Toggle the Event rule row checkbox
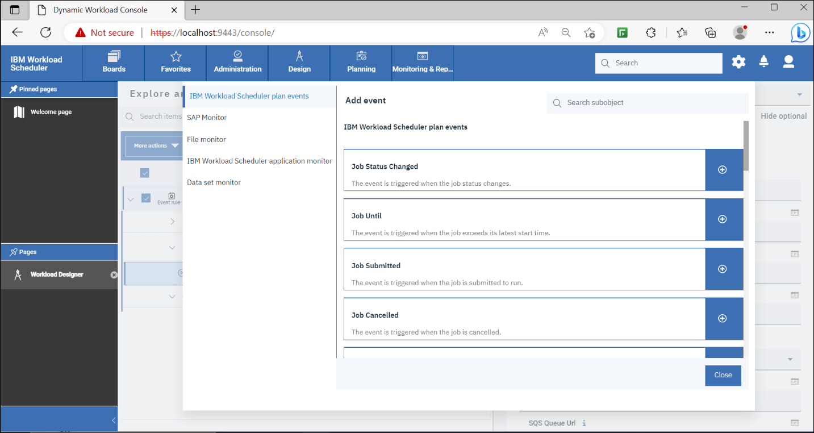This screenshot has height=433, width=814. tap(146, 198)
